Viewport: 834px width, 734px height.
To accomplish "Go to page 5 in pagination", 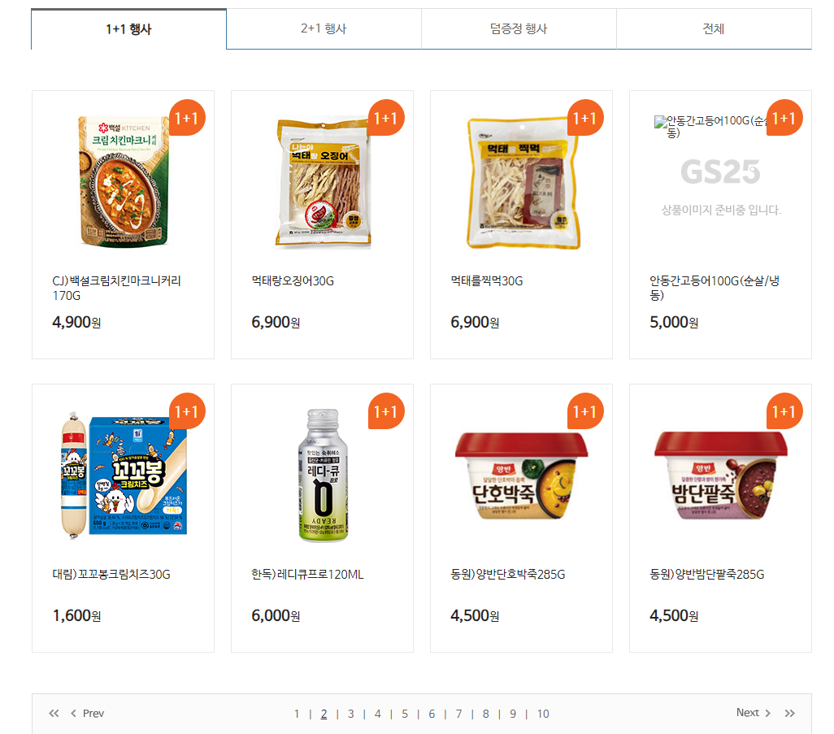I will pos(405,714).
